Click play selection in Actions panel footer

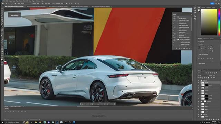pyautogui.click(x=182, y=49)
